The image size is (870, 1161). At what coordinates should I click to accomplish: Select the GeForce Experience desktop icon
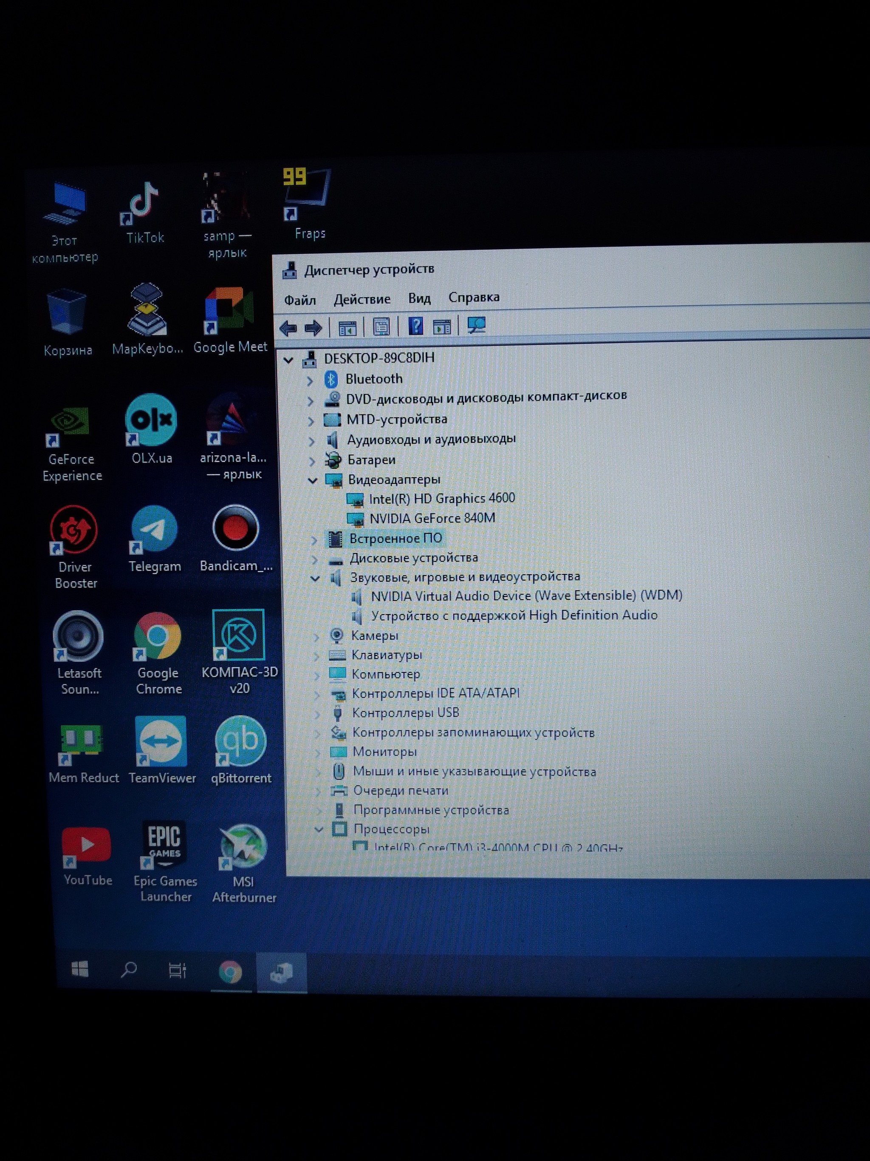[x=71, y=445]
